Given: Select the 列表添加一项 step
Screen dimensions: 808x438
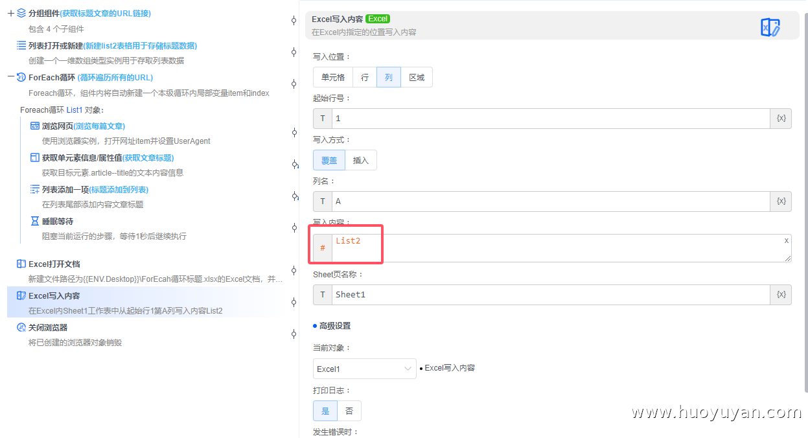Looking at the screenshot, I should click(156, 196).
